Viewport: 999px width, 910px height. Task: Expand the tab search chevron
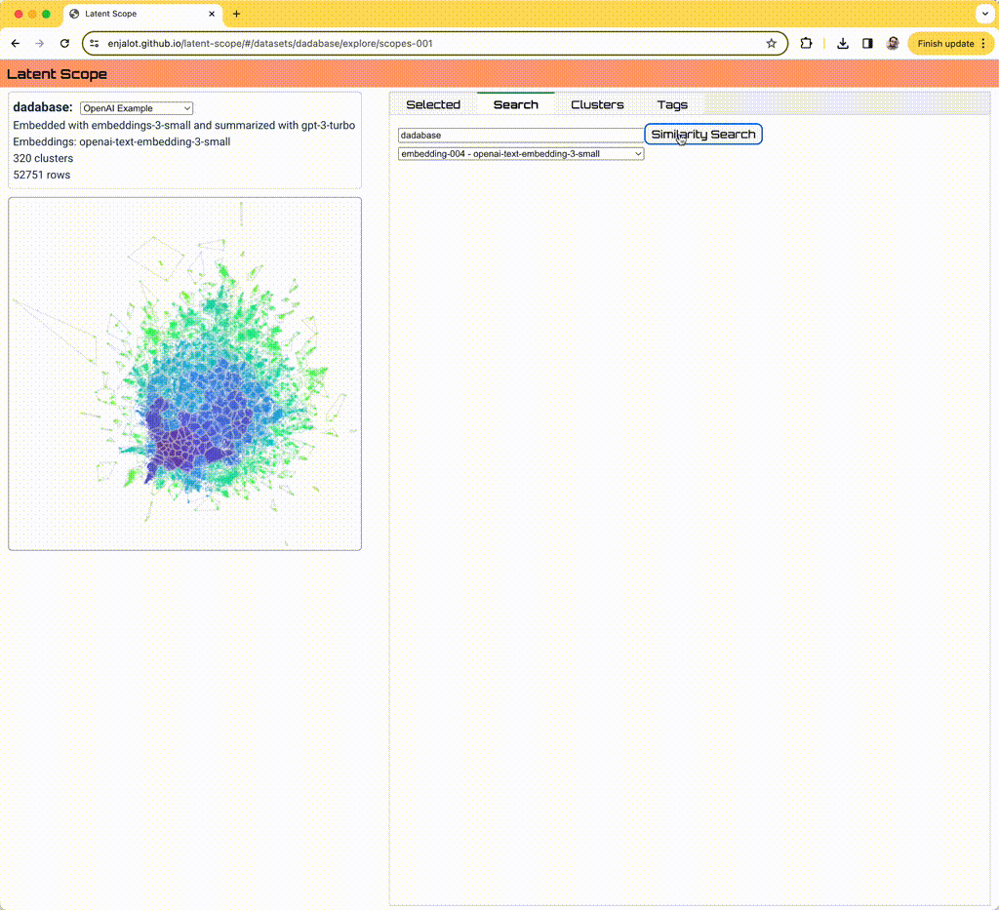[x=985, y=14]
